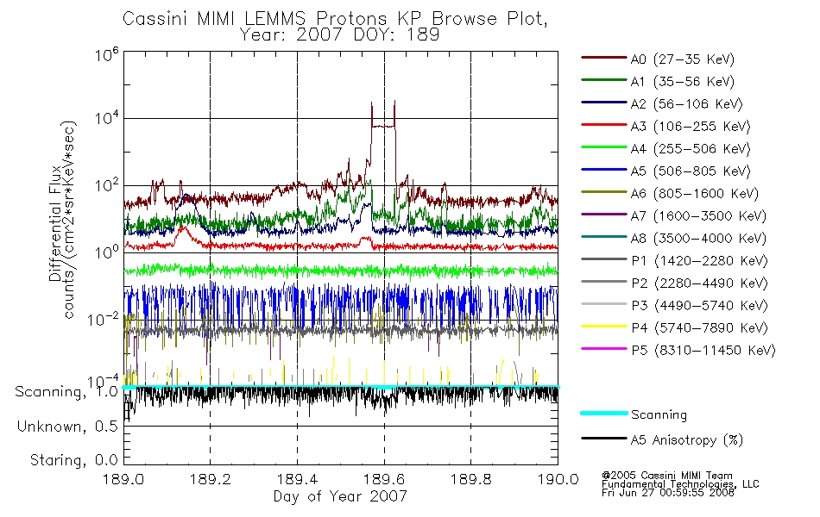This screenshot has height=517, width=820.
Task: Click the A3 (106-255 KeV) legend label
Action: (691, 127)
